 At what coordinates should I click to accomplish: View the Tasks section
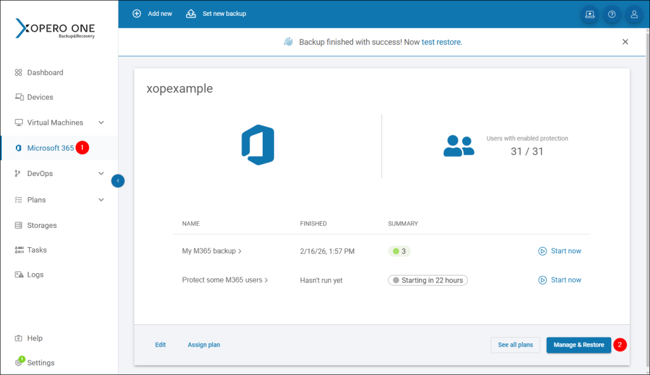(x=37, y=250)
